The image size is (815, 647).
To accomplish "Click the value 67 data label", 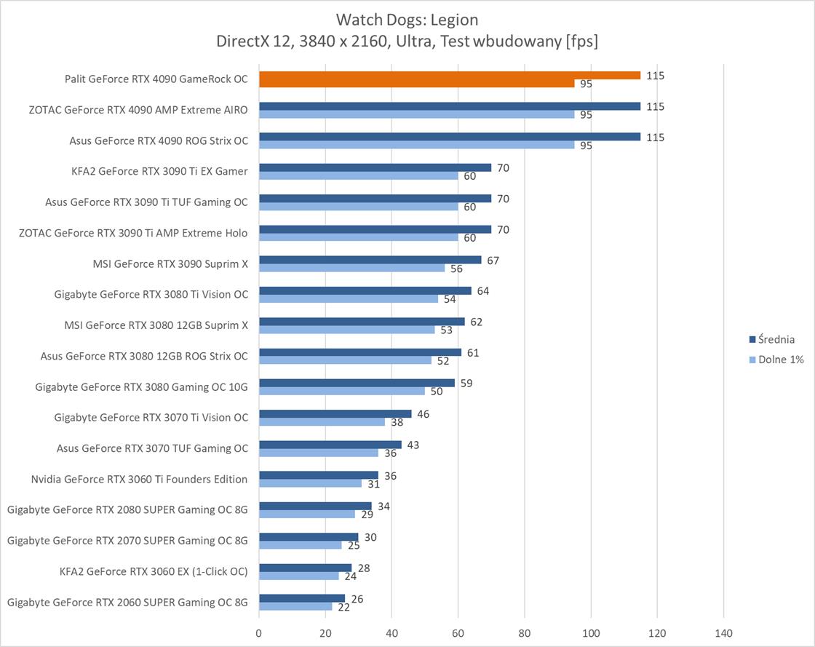I will point(493,261).
